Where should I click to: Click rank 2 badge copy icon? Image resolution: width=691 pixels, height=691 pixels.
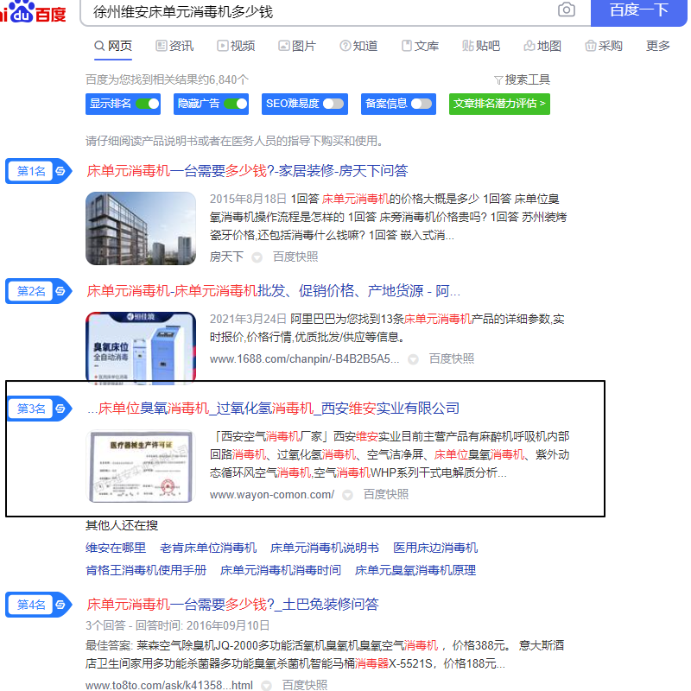60,291
